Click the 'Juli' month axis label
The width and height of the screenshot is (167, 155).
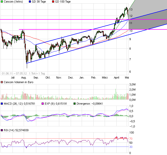tap(13, 77)
